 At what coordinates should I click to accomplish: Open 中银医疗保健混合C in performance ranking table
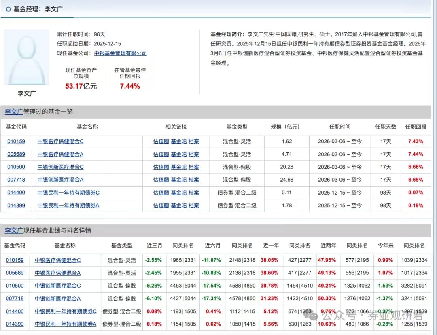coord(58,260)
